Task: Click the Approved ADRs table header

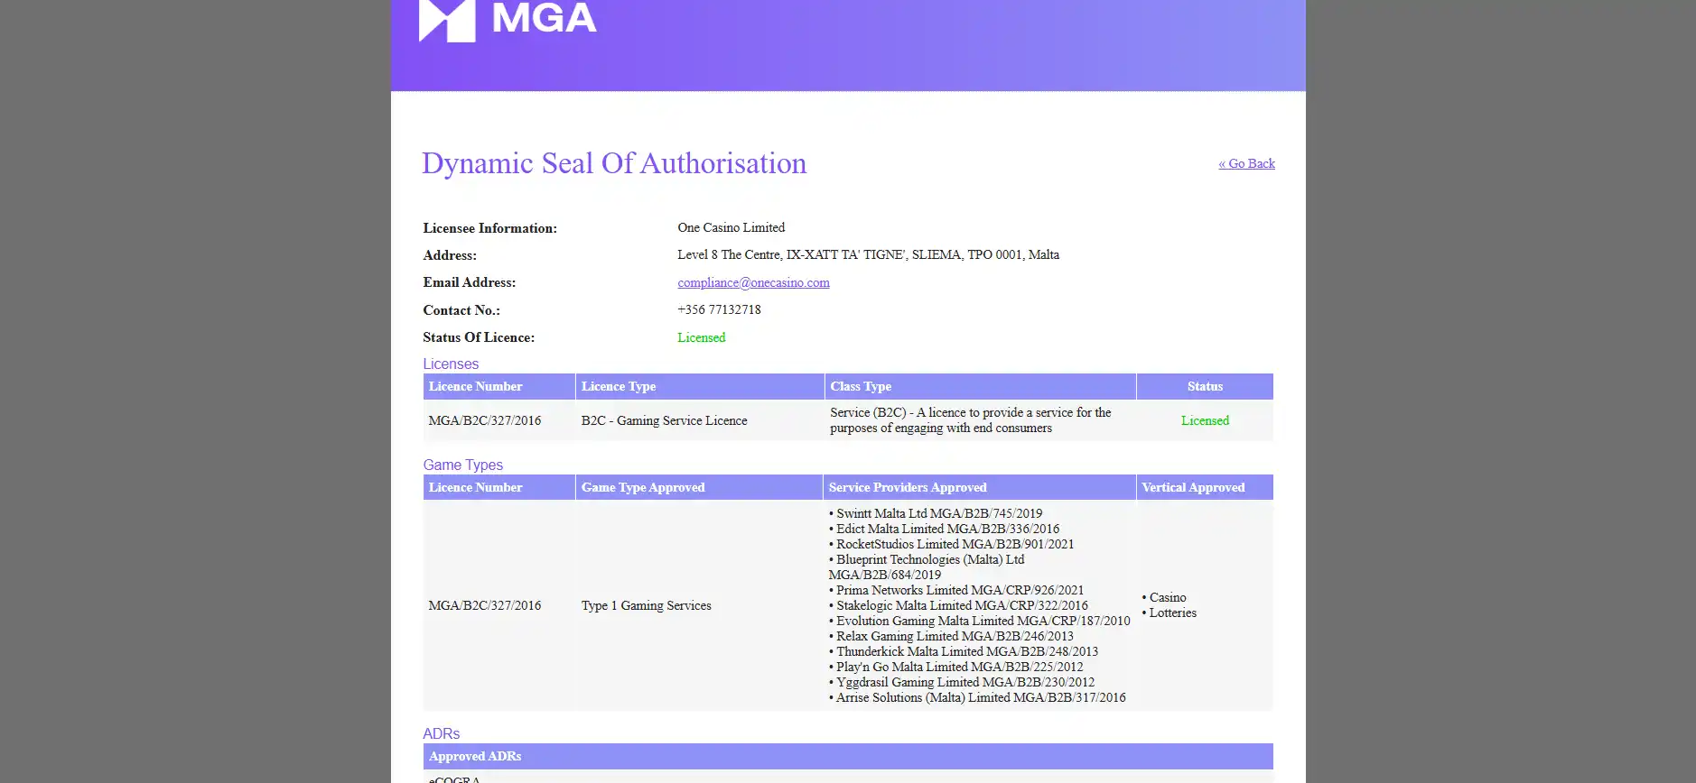Action: pos(848,756)
